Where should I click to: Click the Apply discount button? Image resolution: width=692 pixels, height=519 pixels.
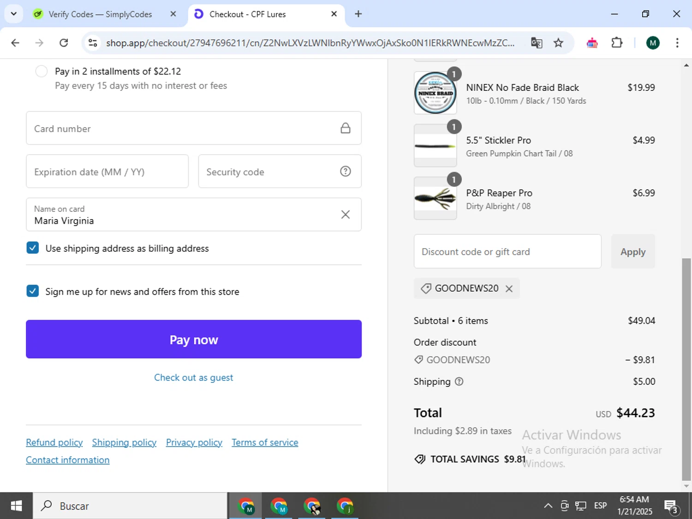(632, 251)
